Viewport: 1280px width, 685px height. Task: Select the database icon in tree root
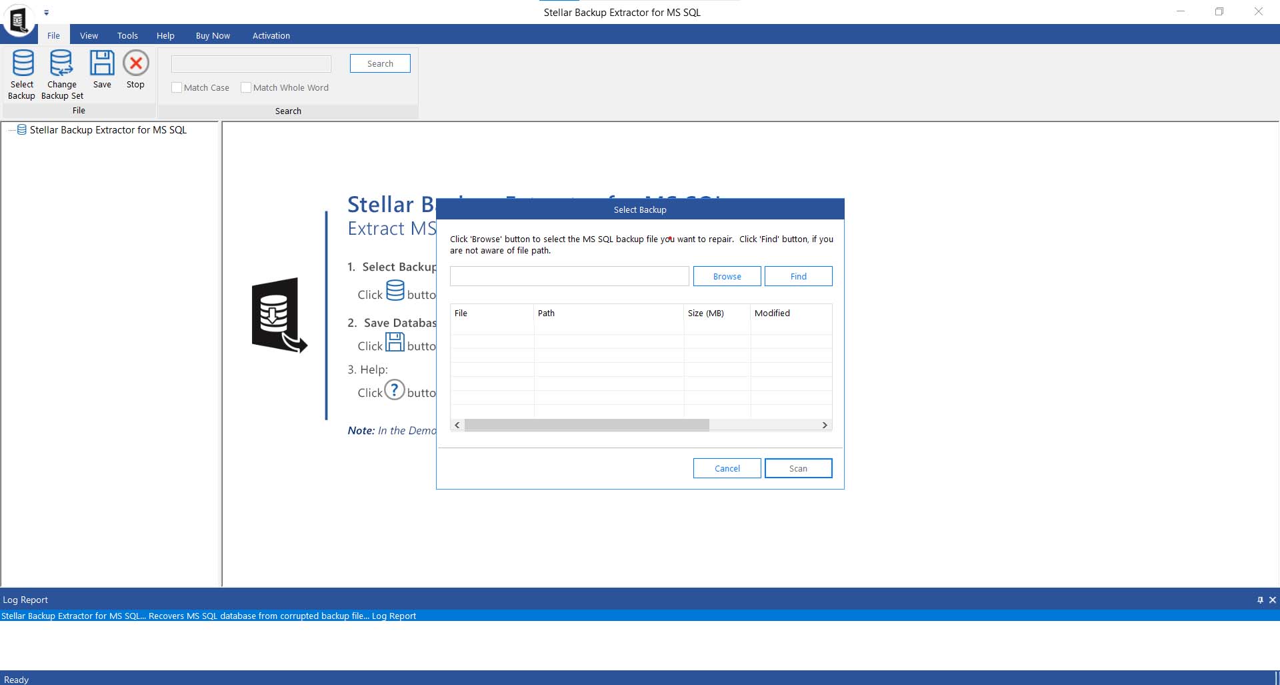click(x=22, y=130)
